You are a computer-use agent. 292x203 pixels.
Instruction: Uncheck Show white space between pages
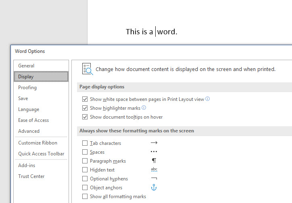click(85, 99)
